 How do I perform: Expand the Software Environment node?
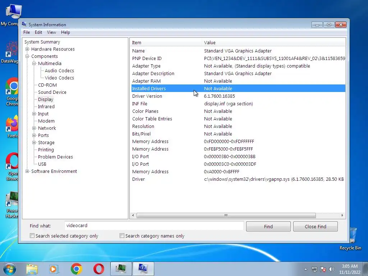point(27,171)
